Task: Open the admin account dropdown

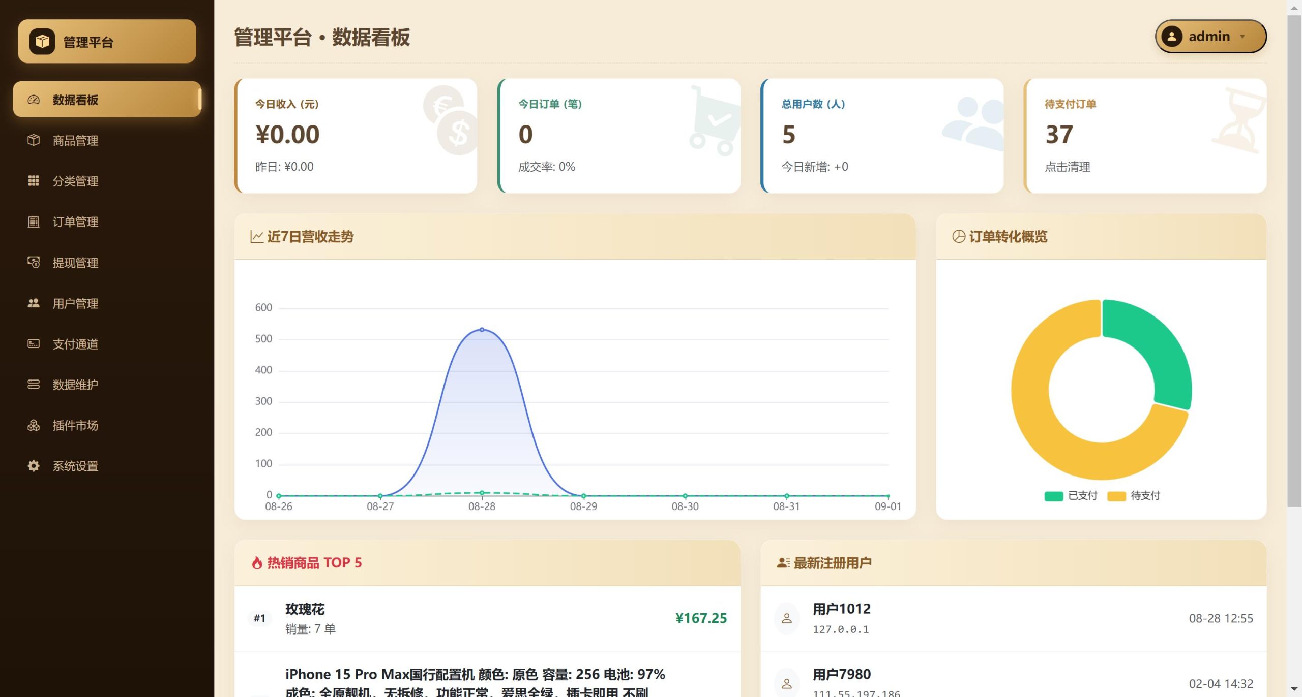Action: pyautogui.click(x=1210, y=37)
